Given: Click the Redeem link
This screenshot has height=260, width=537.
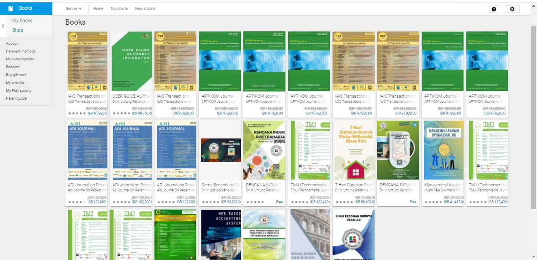Looking at the screenshot, I should point(13,67).
